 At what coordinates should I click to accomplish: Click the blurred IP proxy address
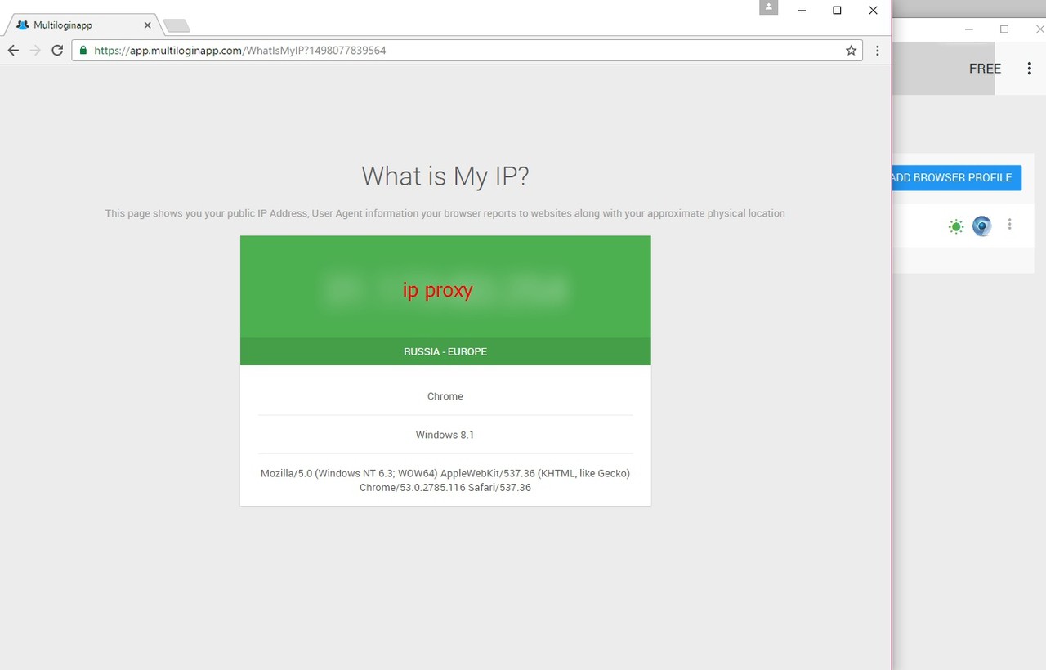pos(445,289)
